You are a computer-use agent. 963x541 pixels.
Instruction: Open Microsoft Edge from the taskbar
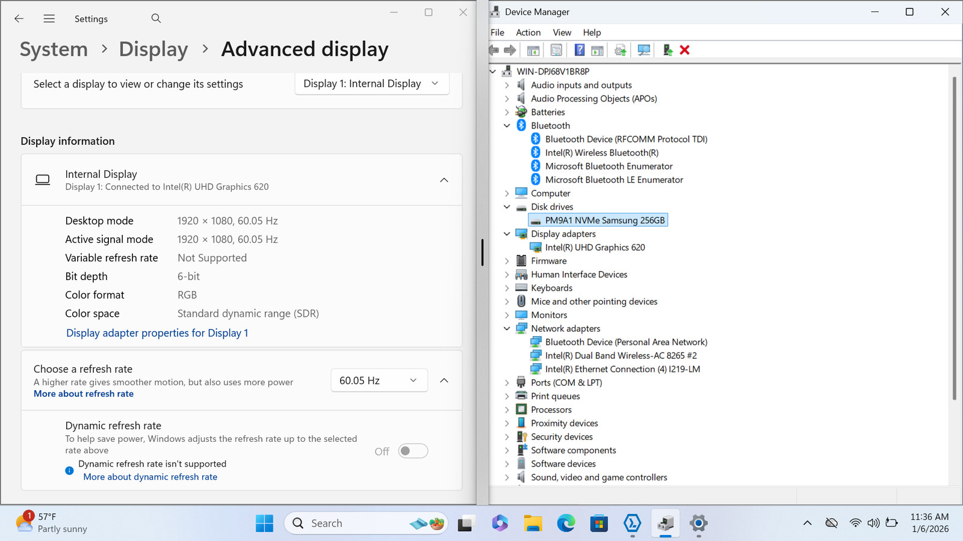pos(566,523)
